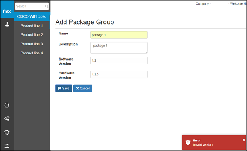Image resolution: width=247 pixels, height=151 pixels.
Task: Click the flex logo
Action: click(x=7, y=11)
